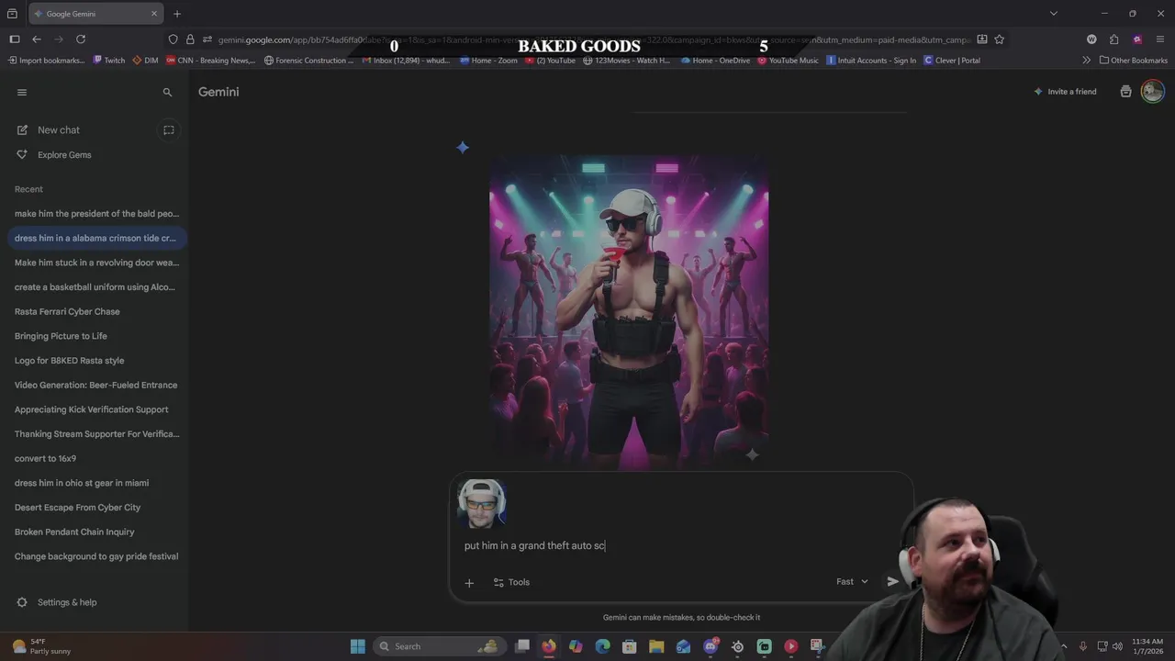Open the Twitch bookmark
The width and height of the screenshot is (1175, 661).
click(x=109, y=61)
